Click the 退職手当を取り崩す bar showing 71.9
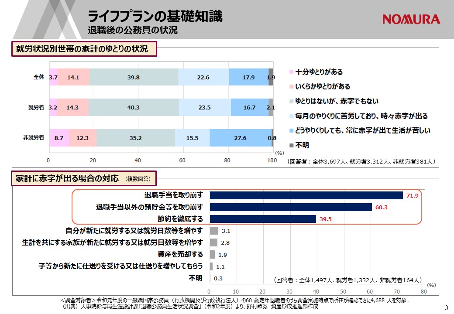 pos(306,195)
